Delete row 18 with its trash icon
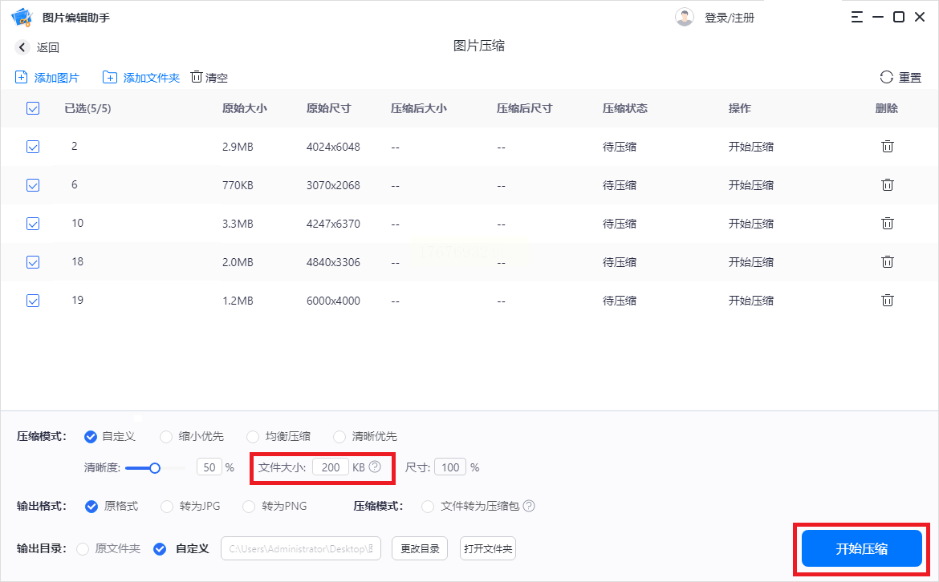 pyautogui.click(x=888, y=261)
